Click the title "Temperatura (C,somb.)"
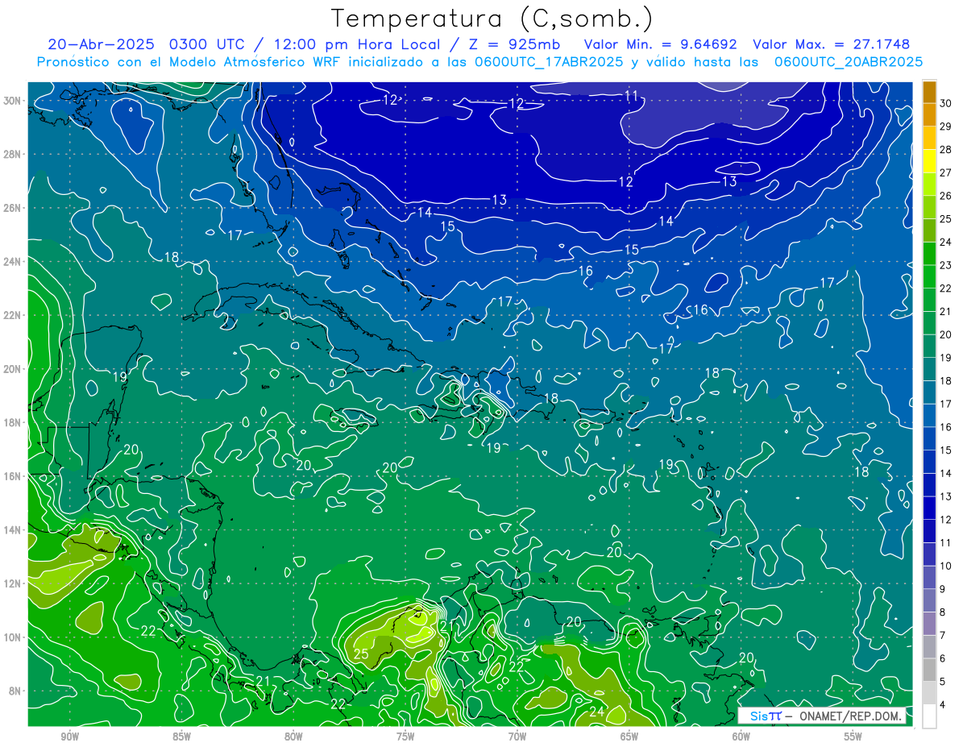Viewport: 967px width, 747px height. coord(492,18)
